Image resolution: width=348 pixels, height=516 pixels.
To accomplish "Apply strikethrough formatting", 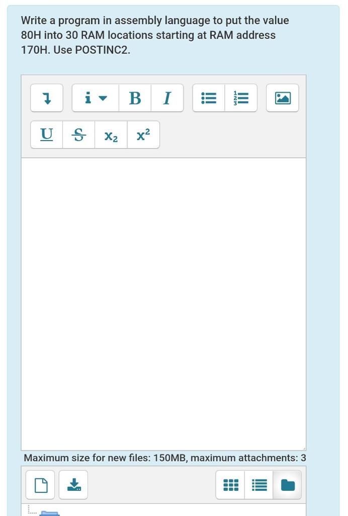I will tap(79, 135).
